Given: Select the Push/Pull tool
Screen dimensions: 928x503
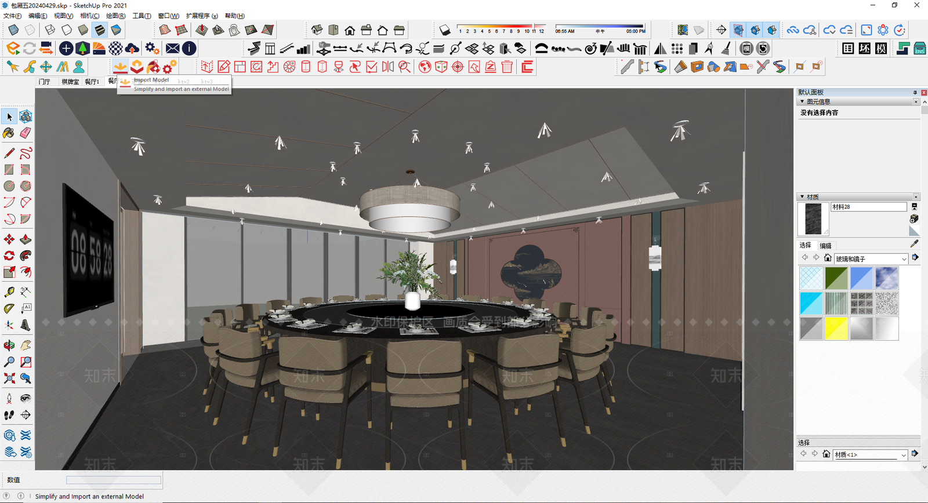Looking at the screenshot, I should (26, 239).
